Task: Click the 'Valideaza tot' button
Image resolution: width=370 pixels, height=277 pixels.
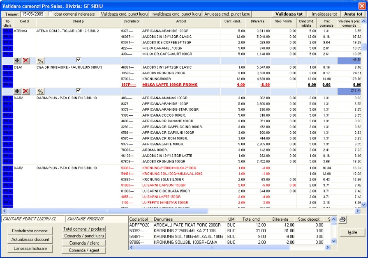Action: point(289,14)
